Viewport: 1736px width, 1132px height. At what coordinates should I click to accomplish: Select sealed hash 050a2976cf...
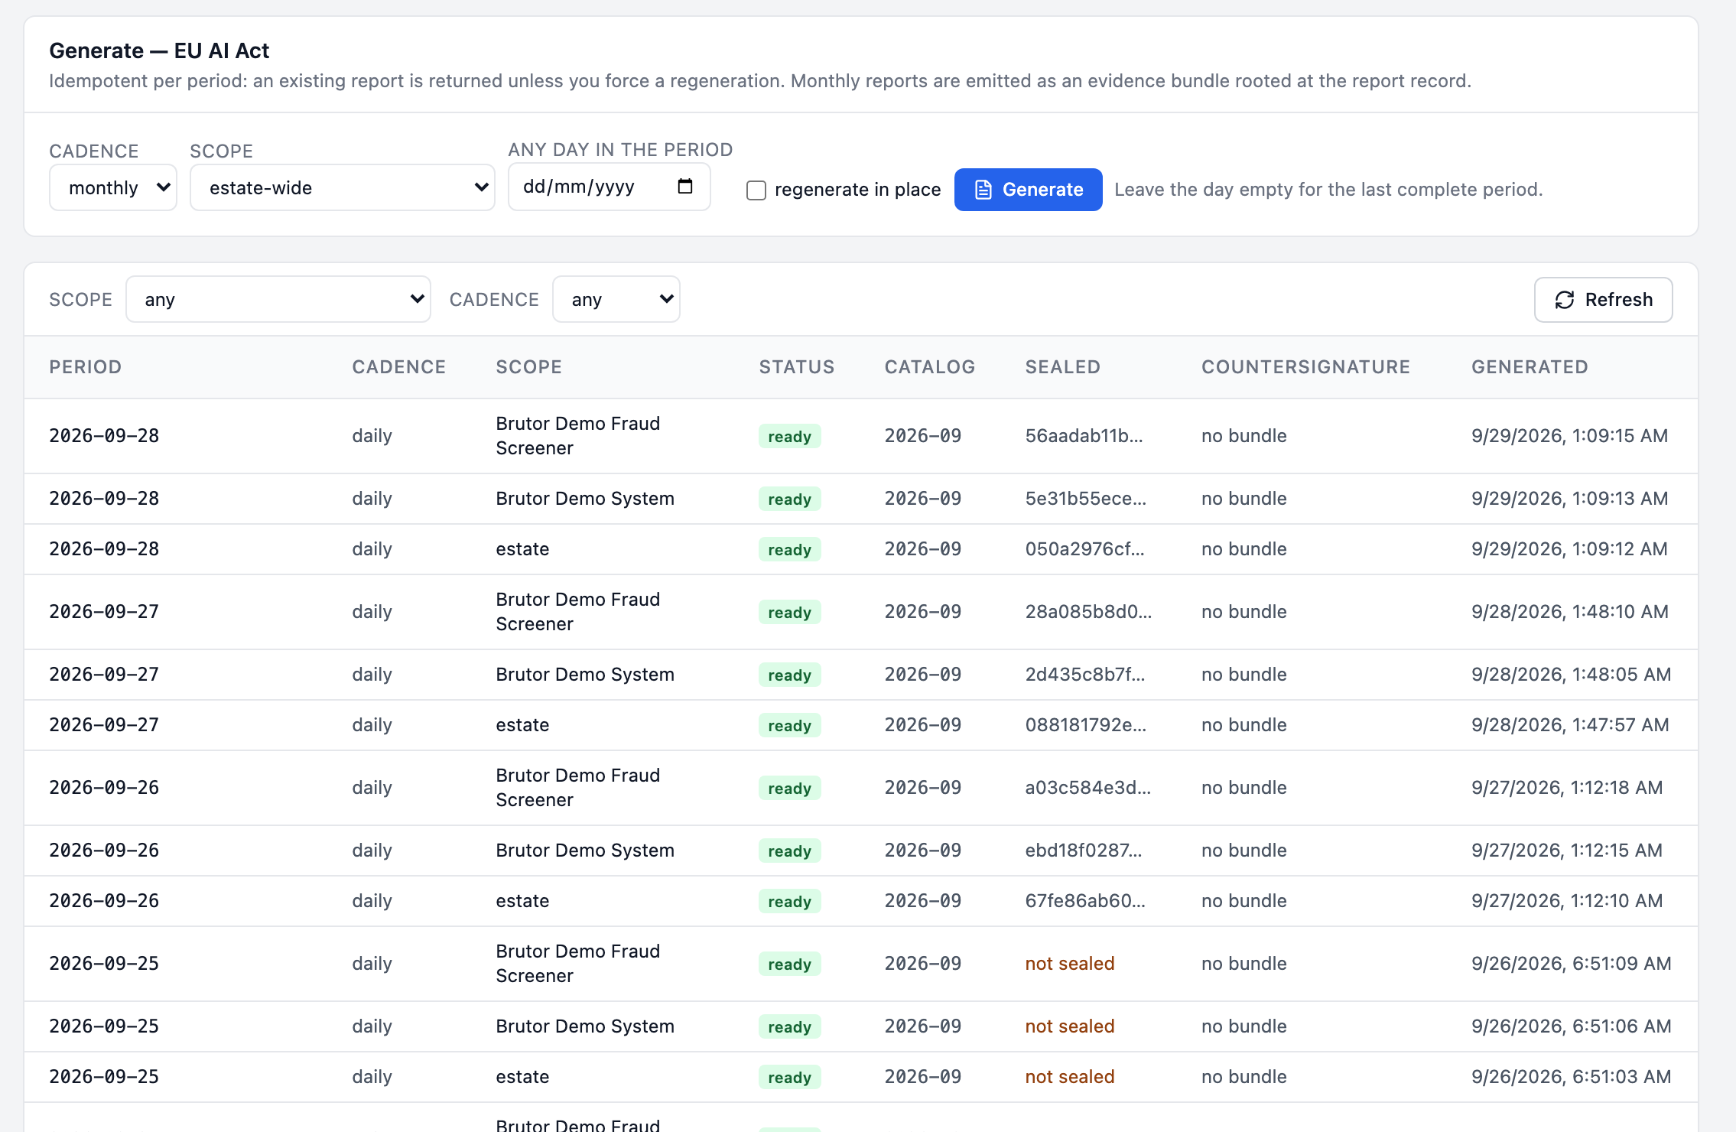point(1085,549)
